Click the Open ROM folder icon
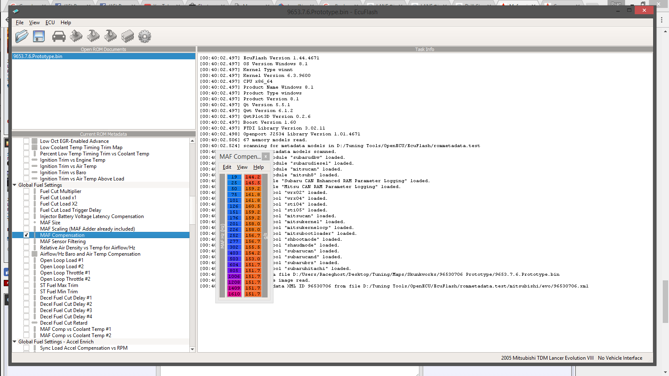This screenshot has width=669, height=376. tap(22, 36)
